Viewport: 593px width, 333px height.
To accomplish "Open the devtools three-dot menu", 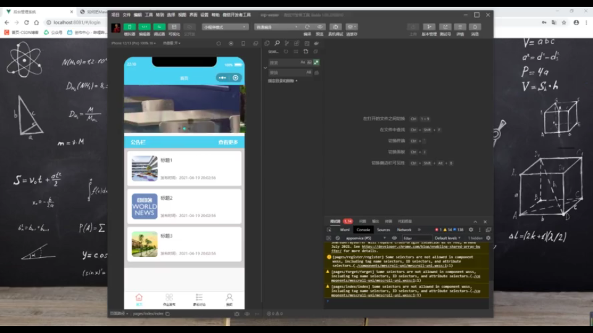I will coord(479,229).
